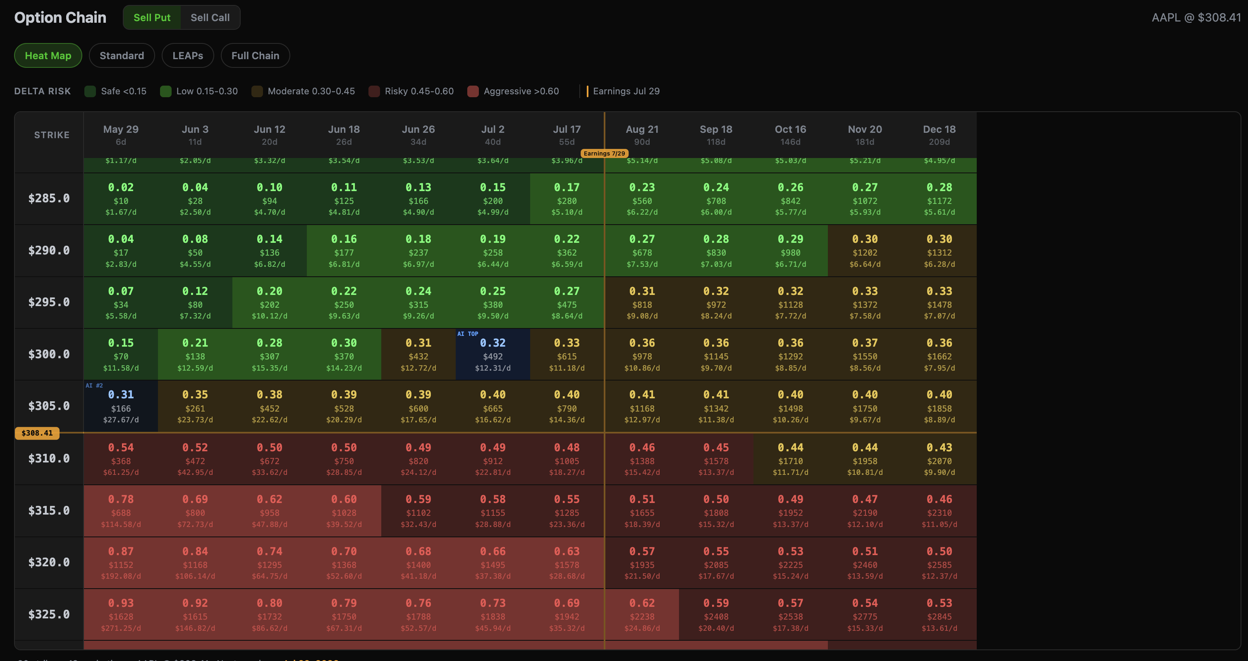
Task: Open the Standard view tab
Action: click(122, 56)
